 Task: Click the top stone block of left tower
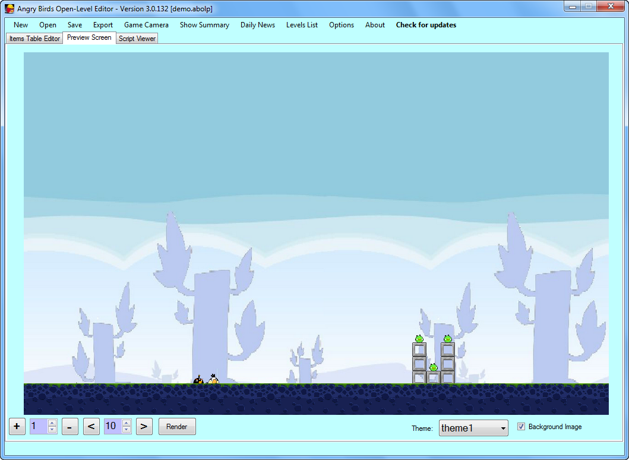[x=419, y=349]
